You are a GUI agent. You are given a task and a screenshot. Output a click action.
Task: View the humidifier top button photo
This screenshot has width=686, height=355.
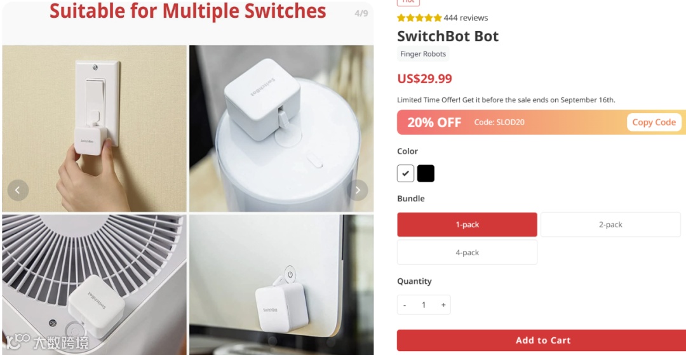281,128
